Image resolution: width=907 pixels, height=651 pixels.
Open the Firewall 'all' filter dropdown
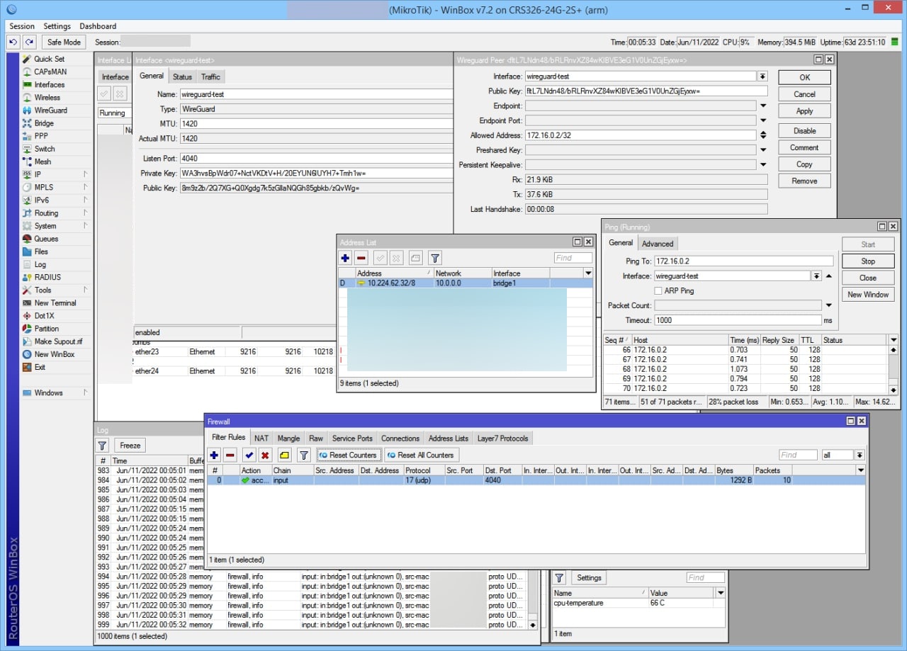pos(860,455)
